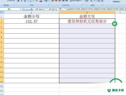Select row 13 header
This screenshot has height=95, width=126.
coord(2,76)
